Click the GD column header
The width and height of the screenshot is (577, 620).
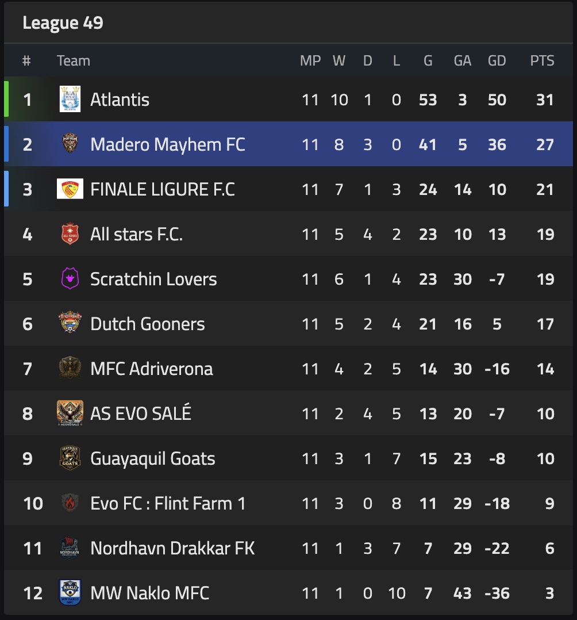[497, 60]
